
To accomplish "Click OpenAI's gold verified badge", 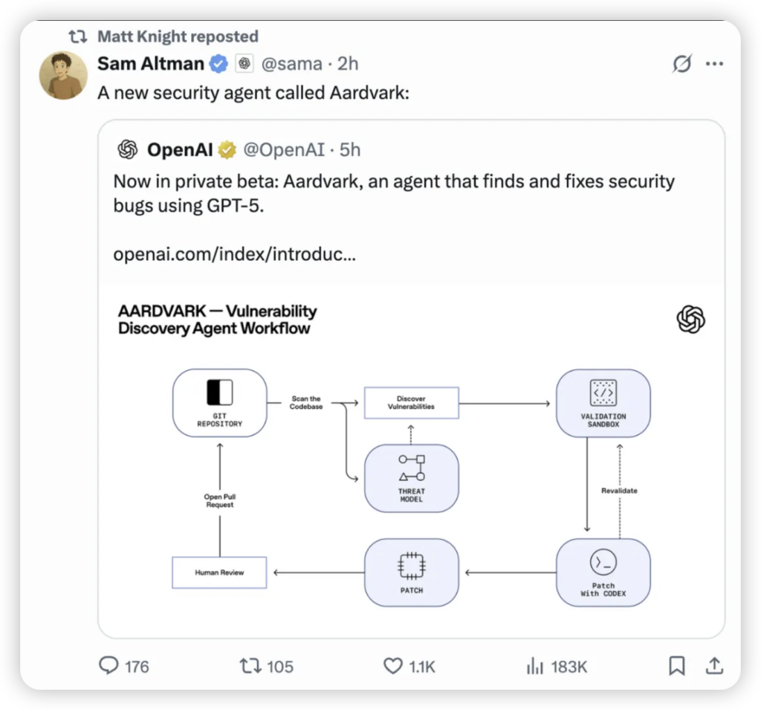I will pyautogui.click(x=227, y=150).
